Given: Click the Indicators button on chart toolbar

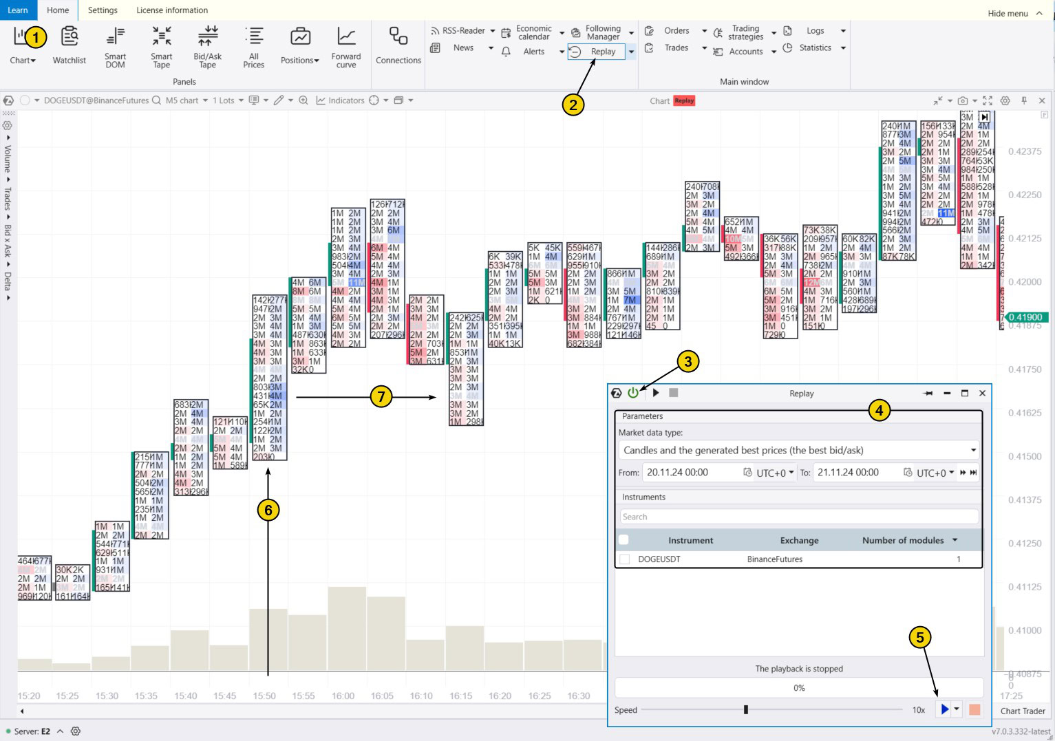Looking at the screenshot, I should [x=340, y=100].
